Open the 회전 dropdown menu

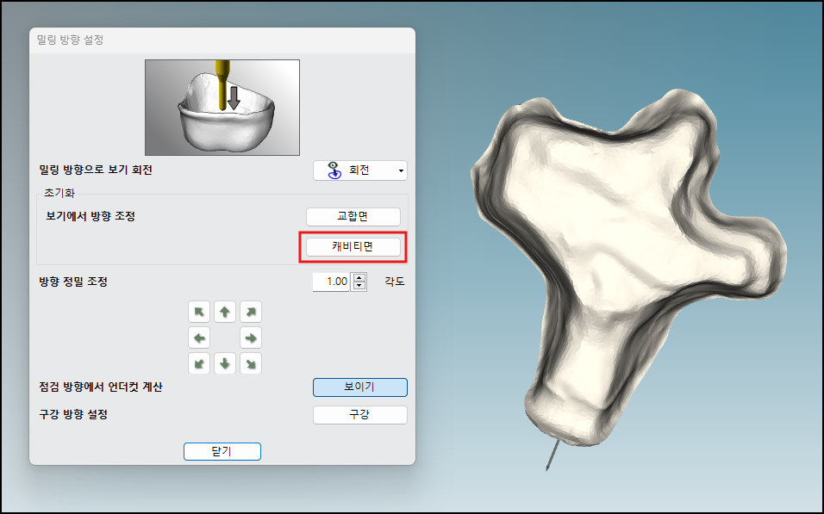(359, 170)
